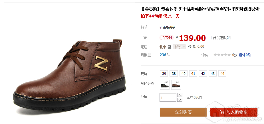The width and height of the screenshot is (264, 124).
Task: Click the 立刻购买 buy now button
Action: point(183,112)
